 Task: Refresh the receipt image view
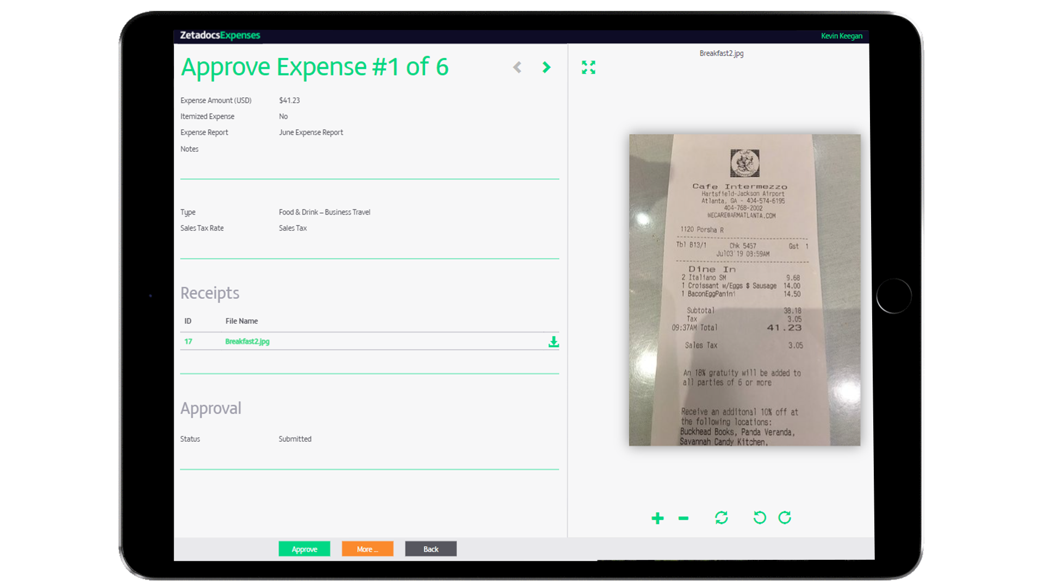[721, 518]
